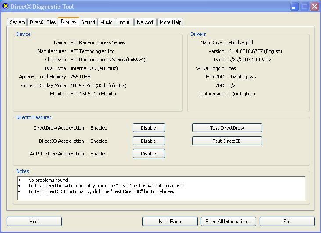This screenshot has height=233, width=321.
Task: Click the note about testing DirectDraw functionality
Action: pos(106,186)
